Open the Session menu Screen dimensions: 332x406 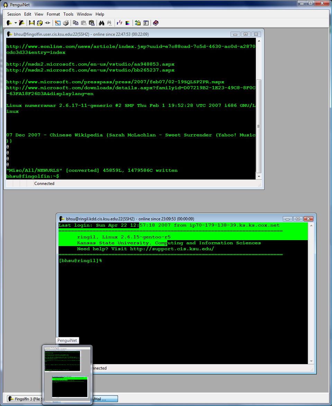pyautogui.click(x=14, y=14)
